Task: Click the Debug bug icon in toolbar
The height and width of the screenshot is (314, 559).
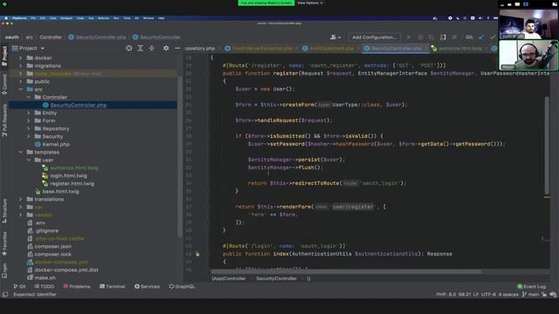Action: pyautogui.click(x=420, y=37)
